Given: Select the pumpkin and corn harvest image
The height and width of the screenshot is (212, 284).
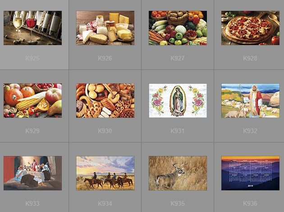Looking at the screenshot, I should [x=32, y=101].
